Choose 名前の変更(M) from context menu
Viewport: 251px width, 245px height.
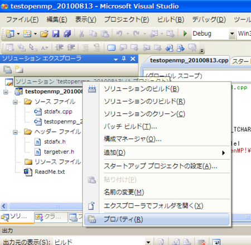[157, 192]
